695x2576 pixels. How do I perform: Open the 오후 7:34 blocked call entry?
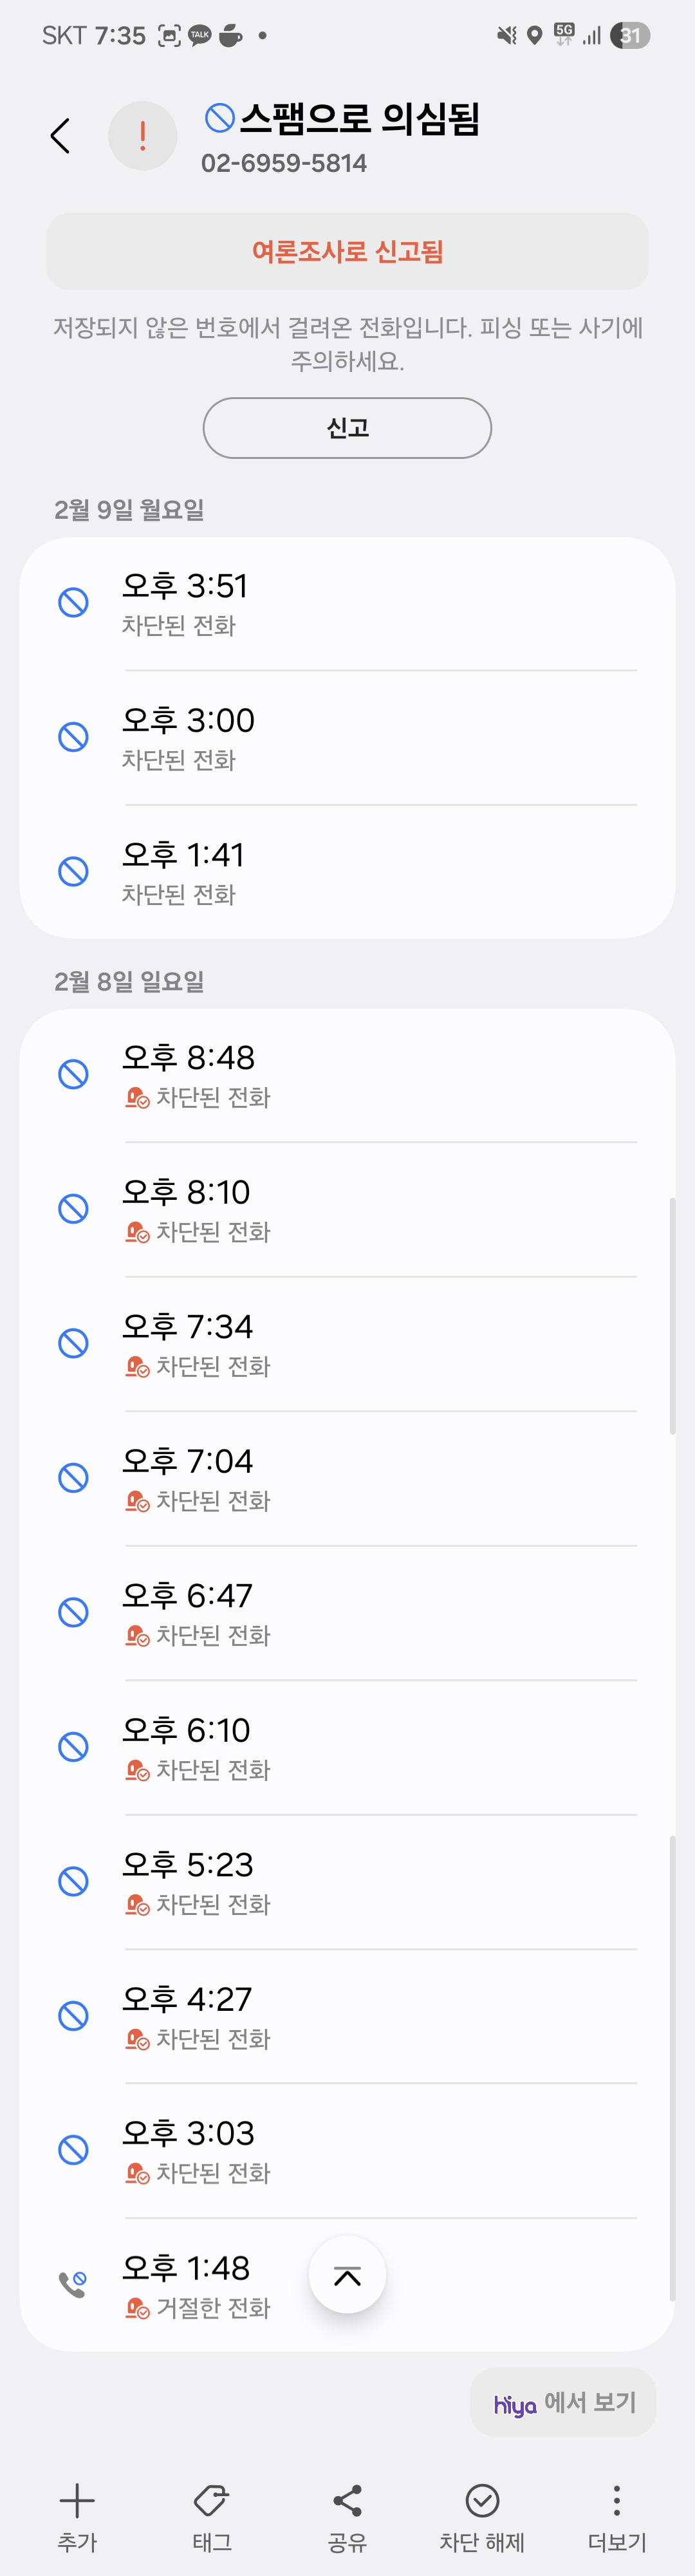(x=347, y=1344)
